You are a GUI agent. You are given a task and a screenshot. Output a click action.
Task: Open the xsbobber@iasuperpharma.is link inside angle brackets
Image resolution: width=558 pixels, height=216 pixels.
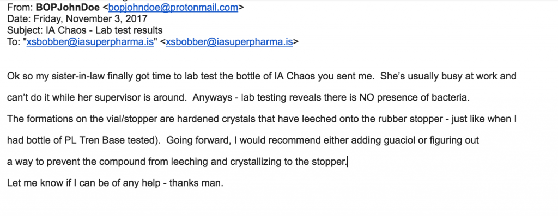click(229, 42)
